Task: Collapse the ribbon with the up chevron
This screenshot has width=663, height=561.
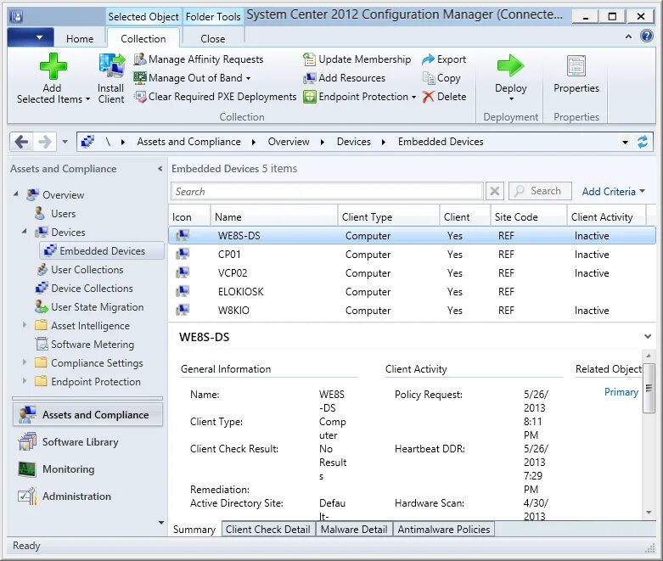Action: (628, 36)
